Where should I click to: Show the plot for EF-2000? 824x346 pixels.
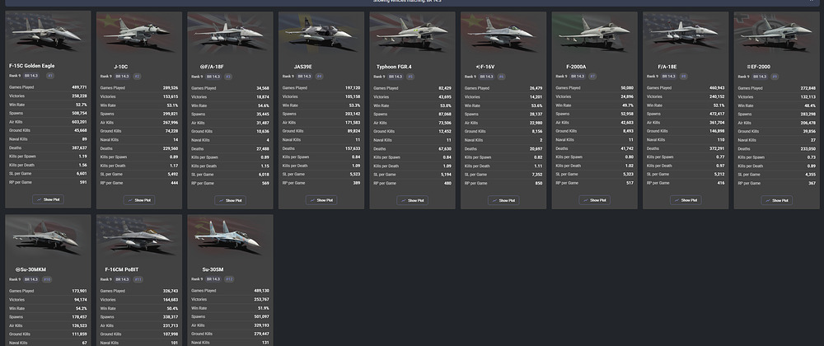pos(777,200)
